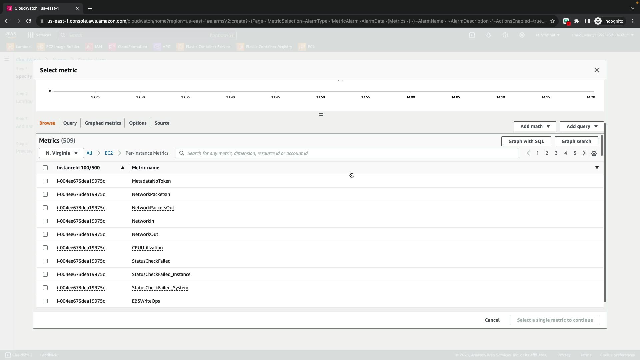Check the StatusCheckFailed_System row checkbox
This screenshot has width=640, height=360.
[x=45, y=288]
